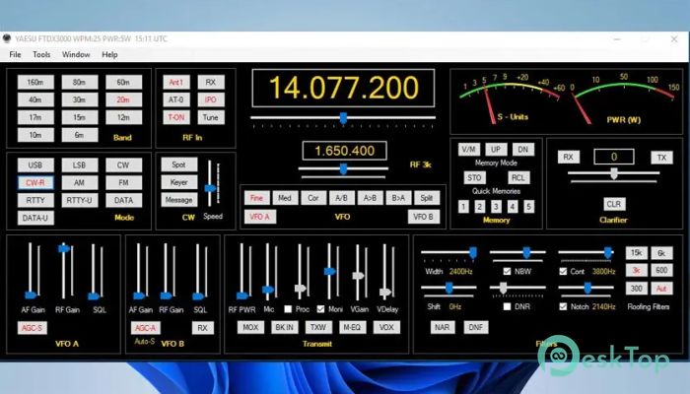Select RTTY-U mode
Screen dimensions: 690x394
coord(80,200)
